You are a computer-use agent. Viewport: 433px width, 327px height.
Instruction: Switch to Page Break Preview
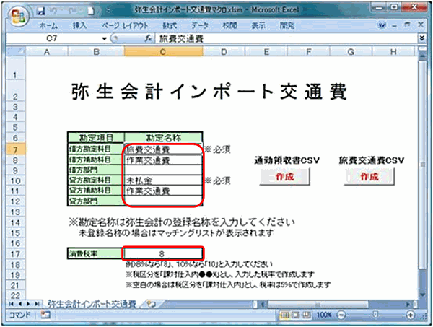click(x=306, y=315)
